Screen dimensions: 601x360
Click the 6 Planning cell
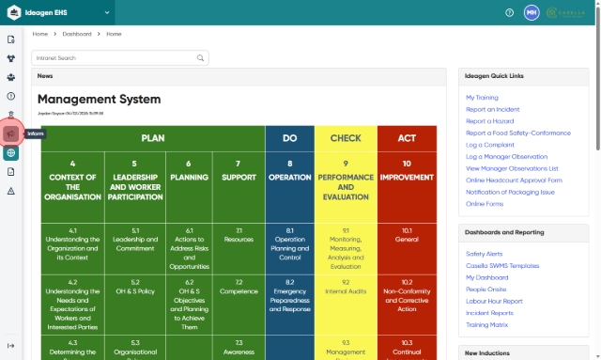189,187
